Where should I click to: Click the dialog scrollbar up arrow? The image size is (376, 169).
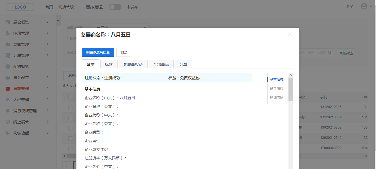pyautogui.click(x=291, y=75)
